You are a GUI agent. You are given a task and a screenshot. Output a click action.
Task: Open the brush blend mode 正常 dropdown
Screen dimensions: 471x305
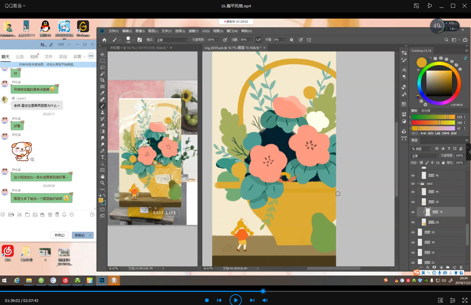coord(172,40)
